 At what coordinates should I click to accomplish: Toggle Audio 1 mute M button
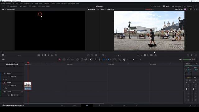click(x=17, y=95)
